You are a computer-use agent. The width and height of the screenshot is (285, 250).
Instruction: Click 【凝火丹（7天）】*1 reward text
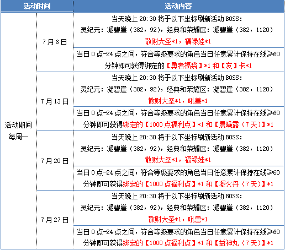[244, 184]
